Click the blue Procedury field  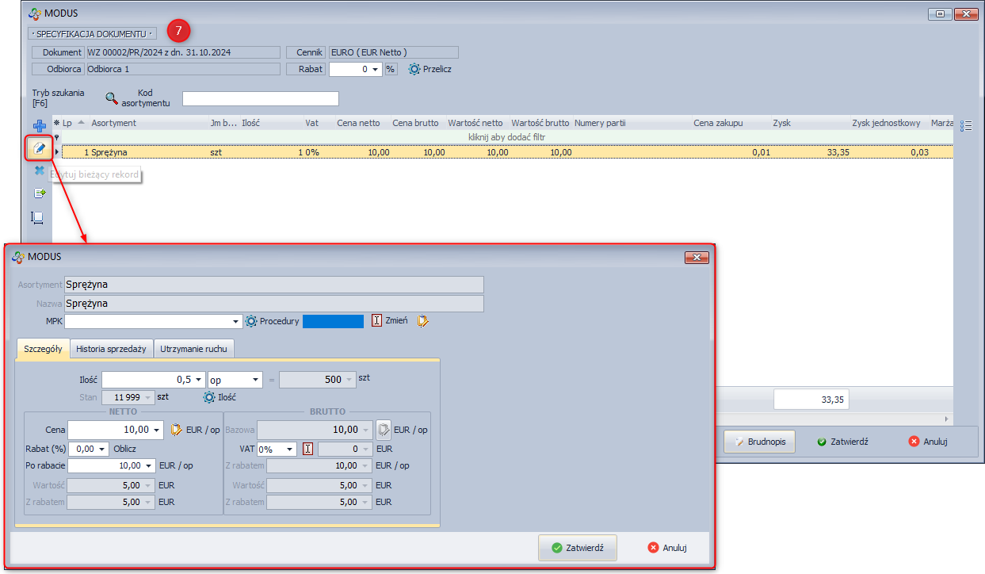tap(333, 321)
